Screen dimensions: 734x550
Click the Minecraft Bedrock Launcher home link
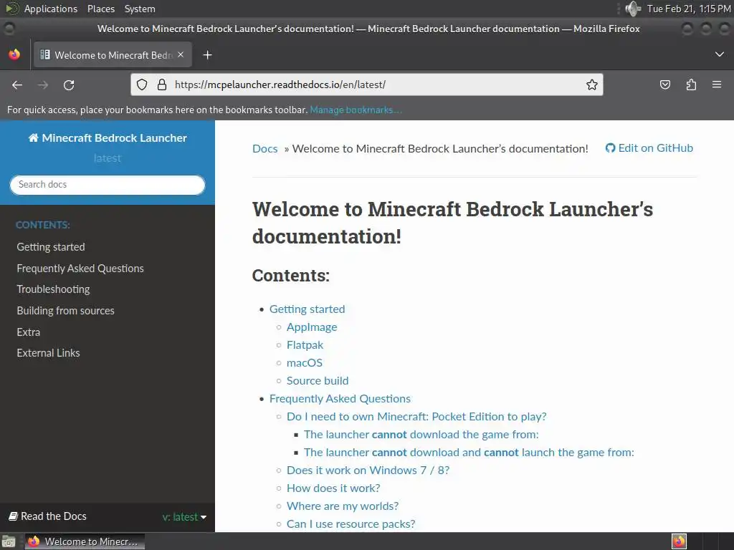pyautogui.click(x=108, y=138)
